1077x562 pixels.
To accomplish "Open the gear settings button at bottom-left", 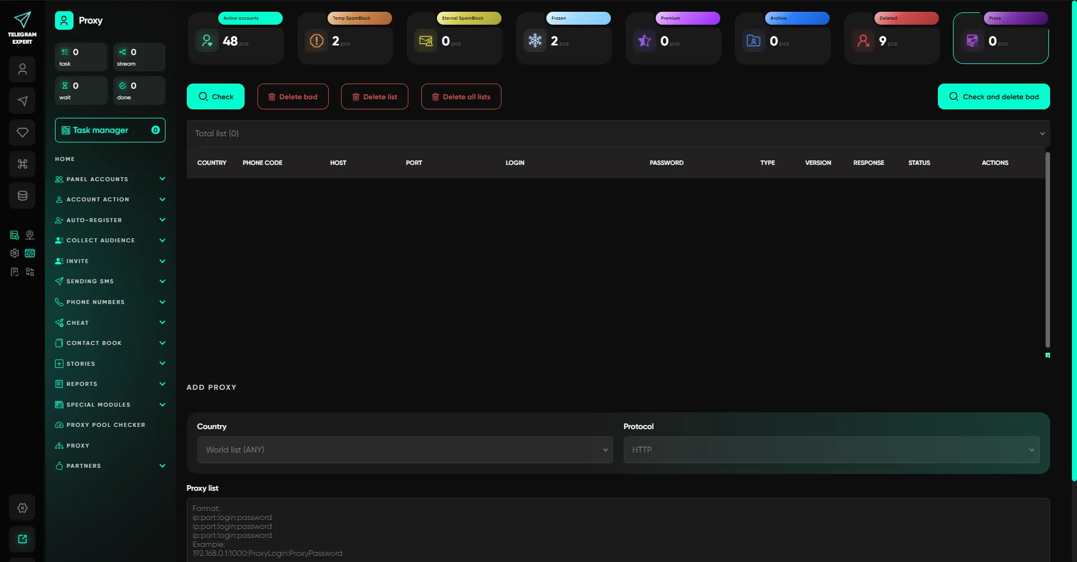I will click(x=22, y=508).
